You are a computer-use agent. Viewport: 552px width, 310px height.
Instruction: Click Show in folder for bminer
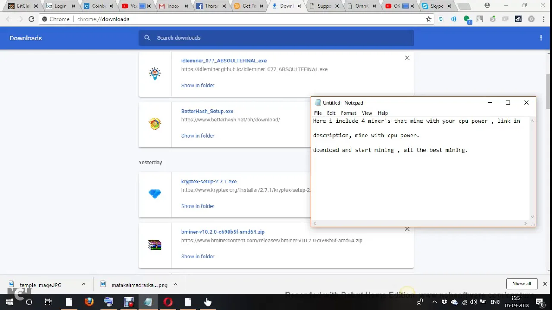pos(198,256)
